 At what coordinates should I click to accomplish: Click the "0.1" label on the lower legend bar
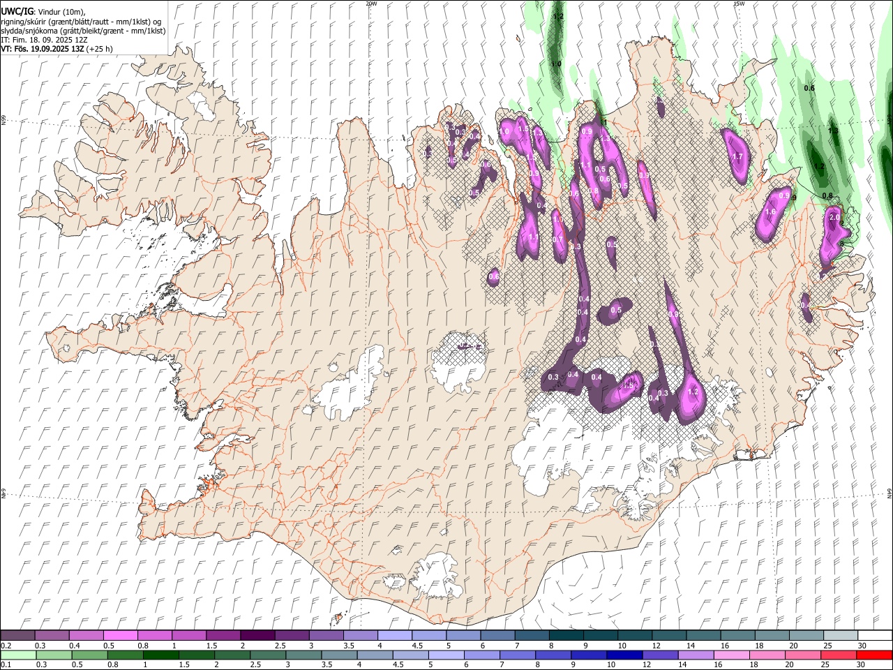pyautogui.click(x=6, y=665)
